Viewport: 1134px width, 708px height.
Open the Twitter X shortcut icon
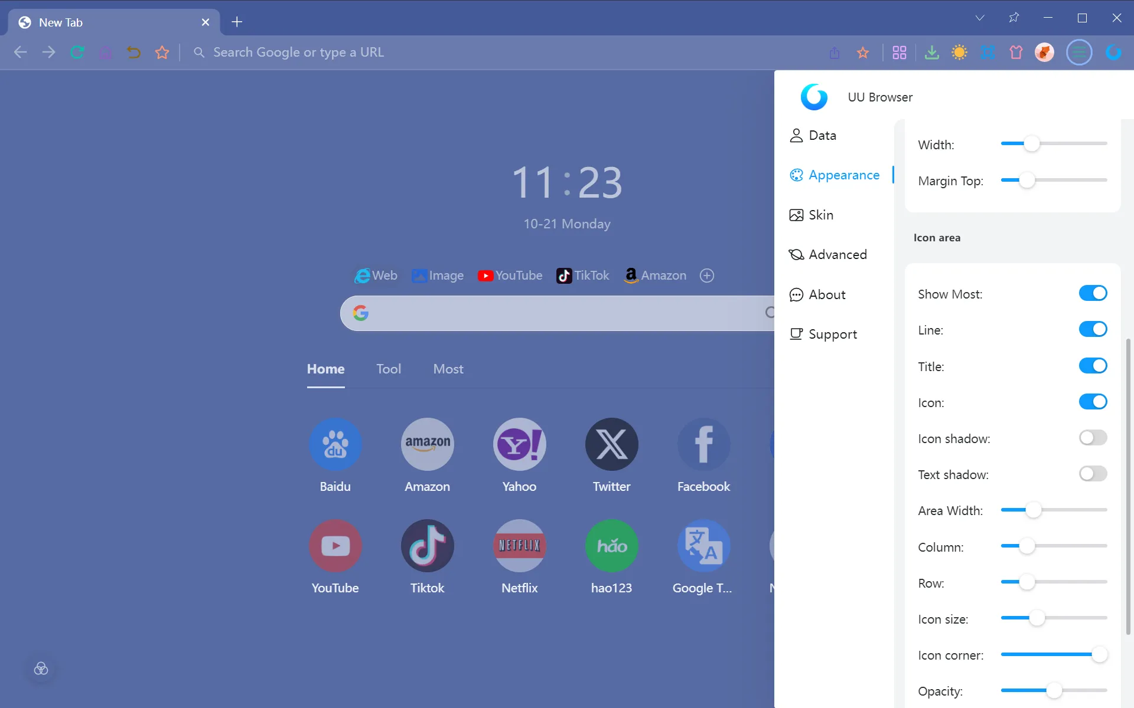tap(612, 444)
